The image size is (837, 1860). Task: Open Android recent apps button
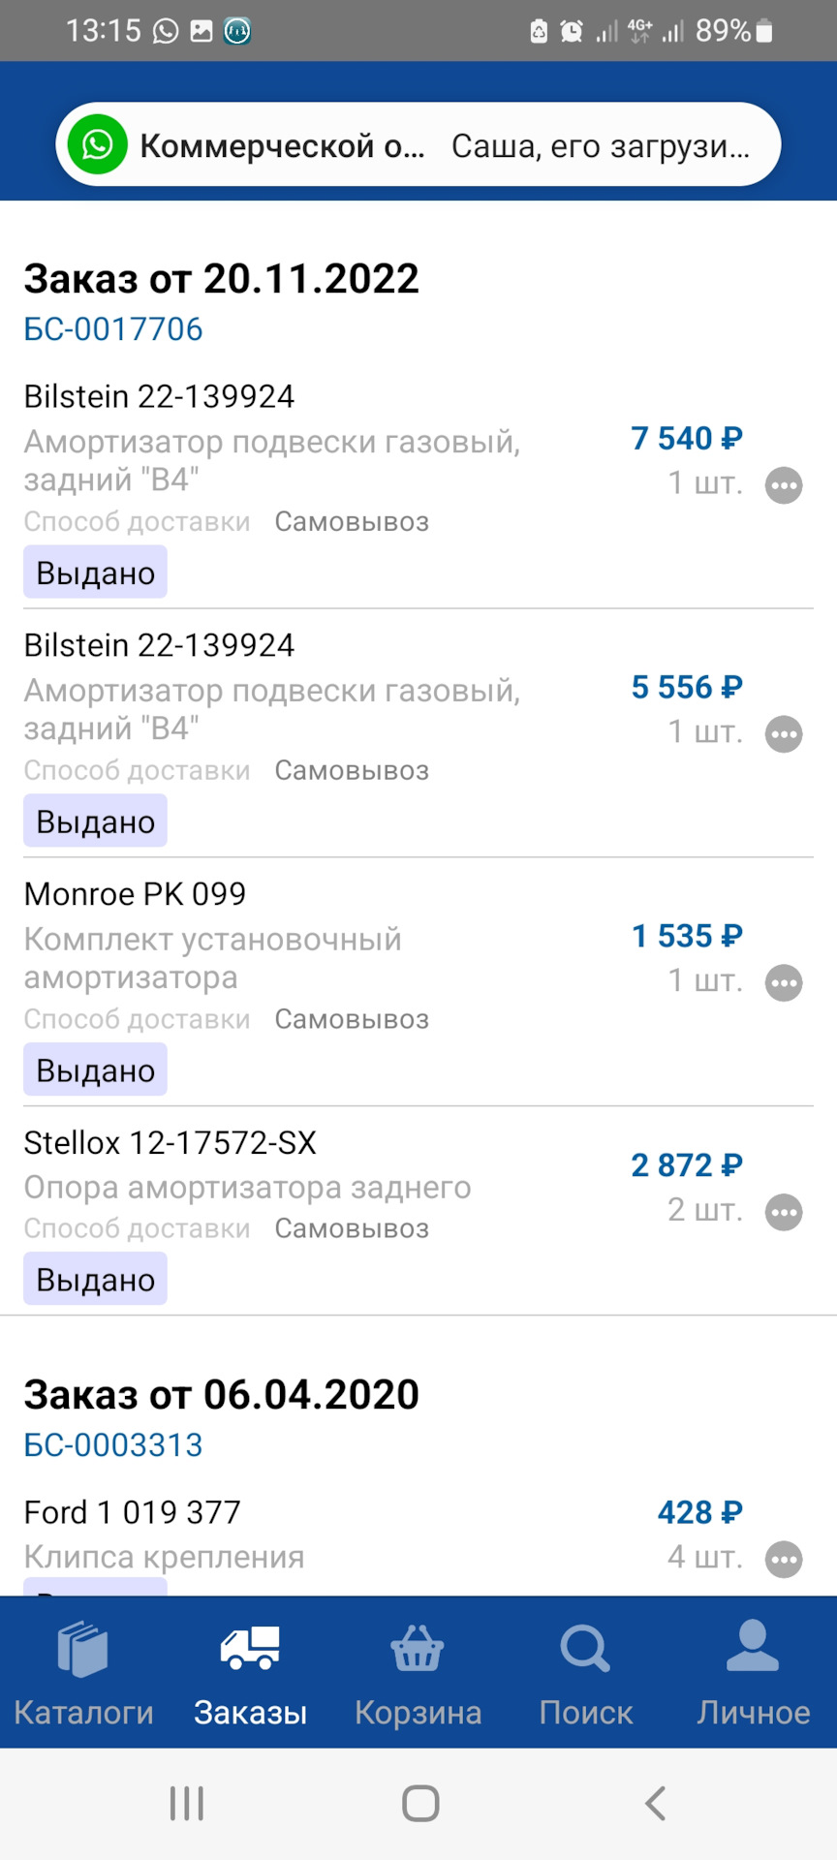(186, 1804)
